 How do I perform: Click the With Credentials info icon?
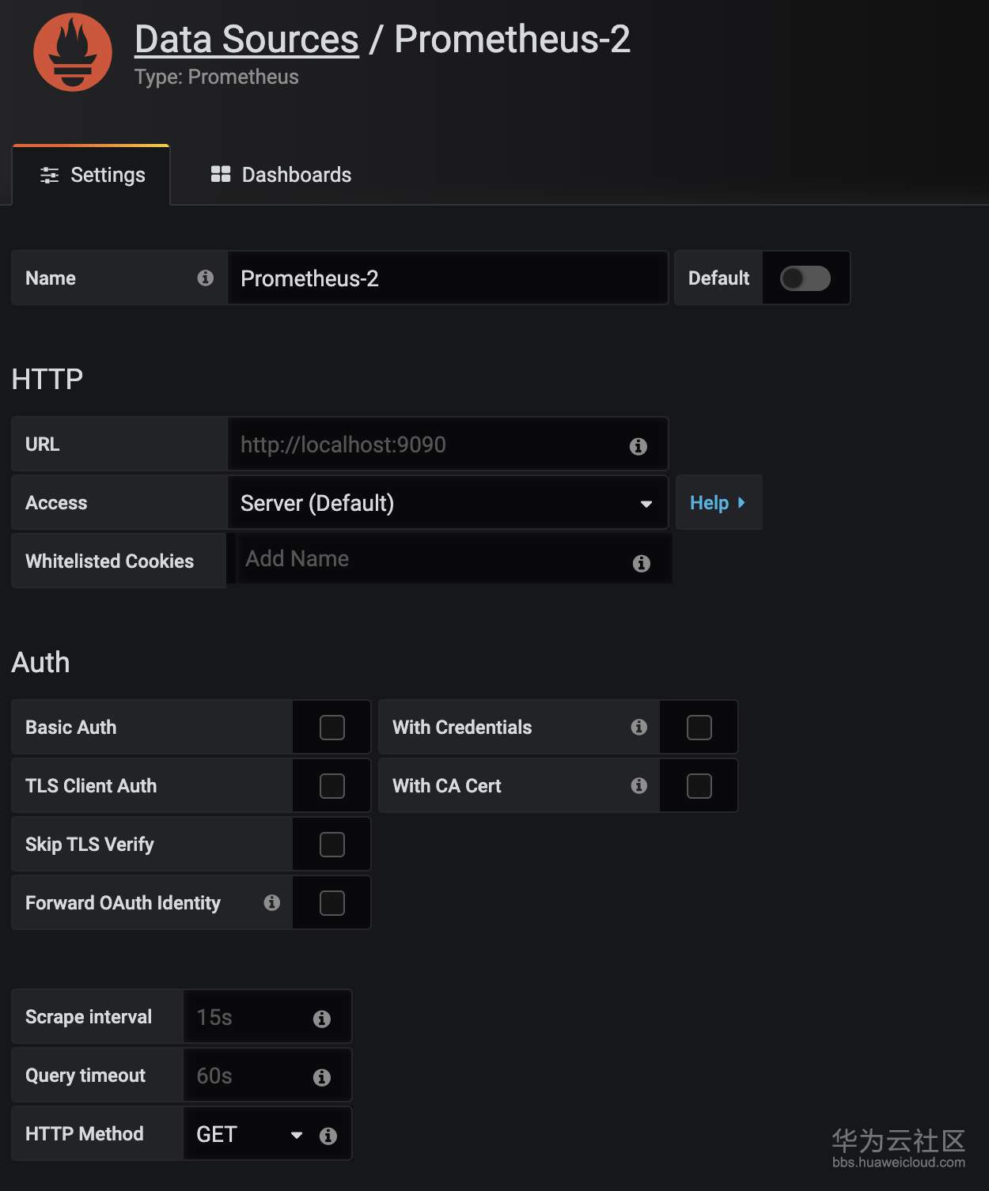pos(638,727)
